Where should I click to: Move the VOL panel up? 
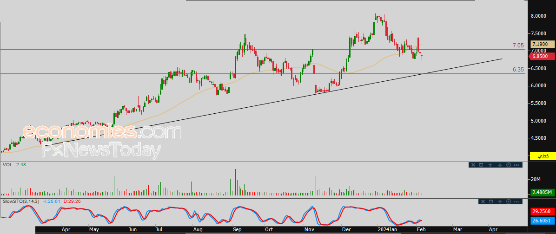pos(490,165)
